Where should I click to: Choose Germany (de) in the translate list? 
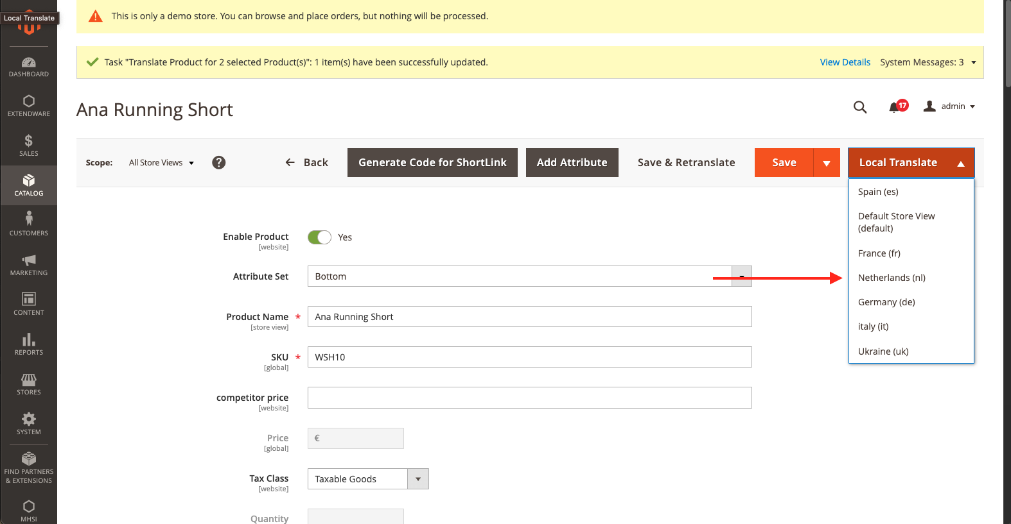[886, 302]
